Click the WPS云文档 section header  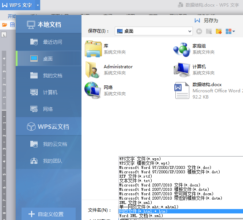(x=49, y=127)
